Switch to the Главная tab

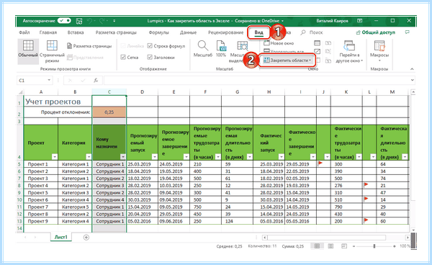[x=48, y=32]
